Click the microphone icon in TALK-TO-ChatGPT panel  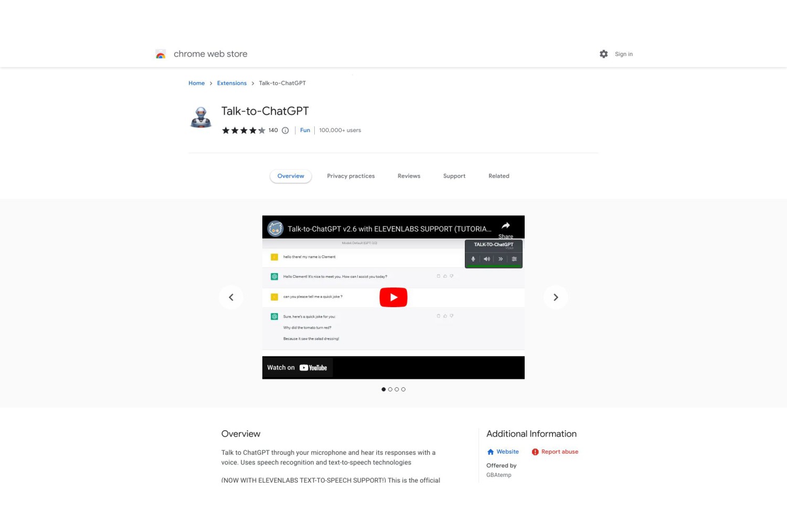pos(473,259)
